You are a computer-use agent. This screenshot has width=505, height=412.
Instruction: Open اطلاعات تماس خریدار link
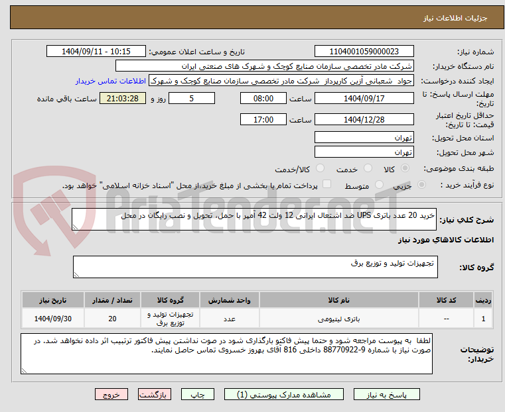coord(111,81)
